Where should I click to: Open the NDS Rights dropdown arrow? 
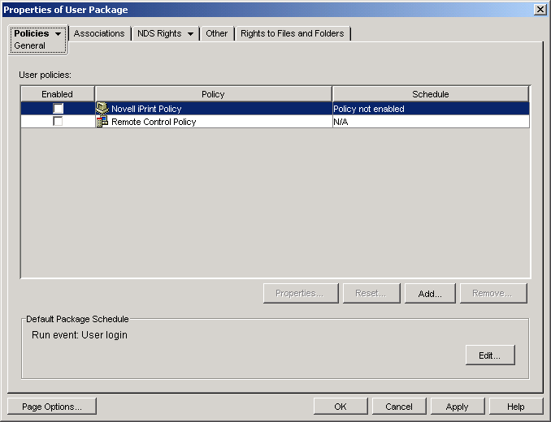pyautogui.click(x=190, y=33)
